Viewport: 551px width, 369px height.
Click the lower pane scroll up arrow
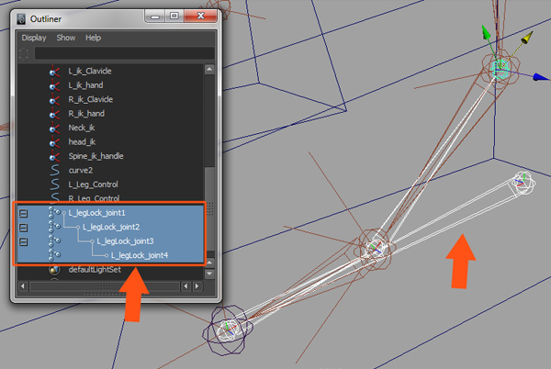pyautogui.click(x=209, y=263)
